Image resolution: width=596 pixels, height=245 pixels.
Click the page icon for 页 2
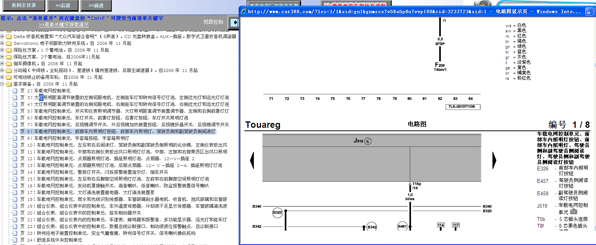click(15, 91)
